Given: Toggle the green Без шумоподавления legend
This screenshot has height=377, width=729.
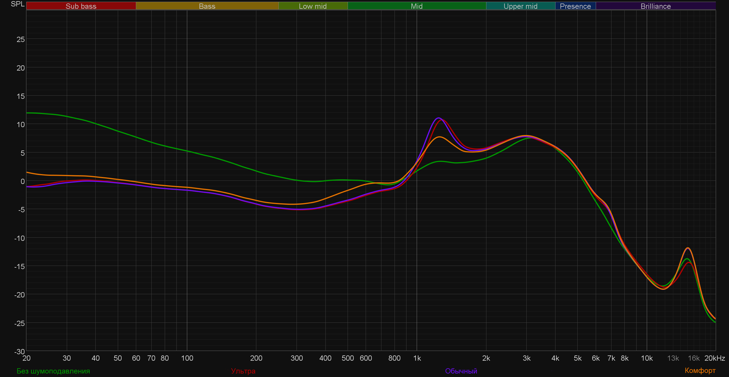Looking at the screenshot, I should [53, 371].
